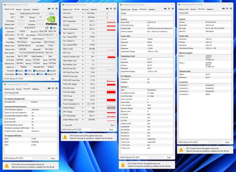Click refresh icon in PCIe Resizable BAR window

(53, 89)
